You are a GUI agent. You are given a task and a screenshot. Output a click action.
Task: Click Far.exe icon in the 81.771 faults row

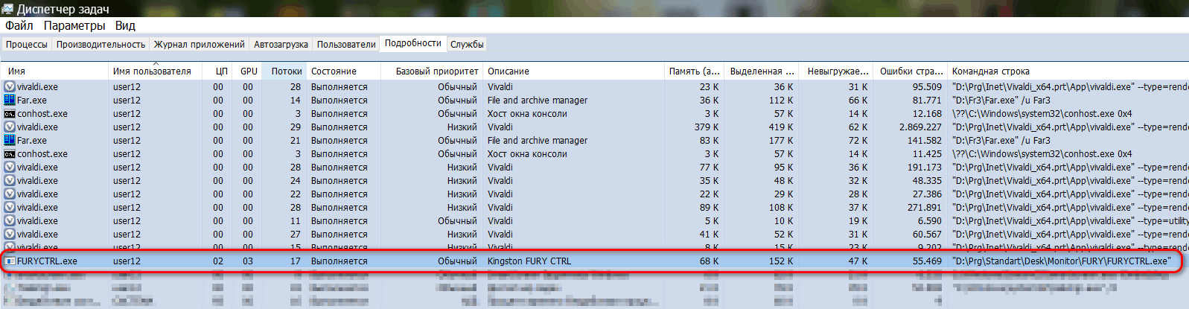click(x=10, y=101)
